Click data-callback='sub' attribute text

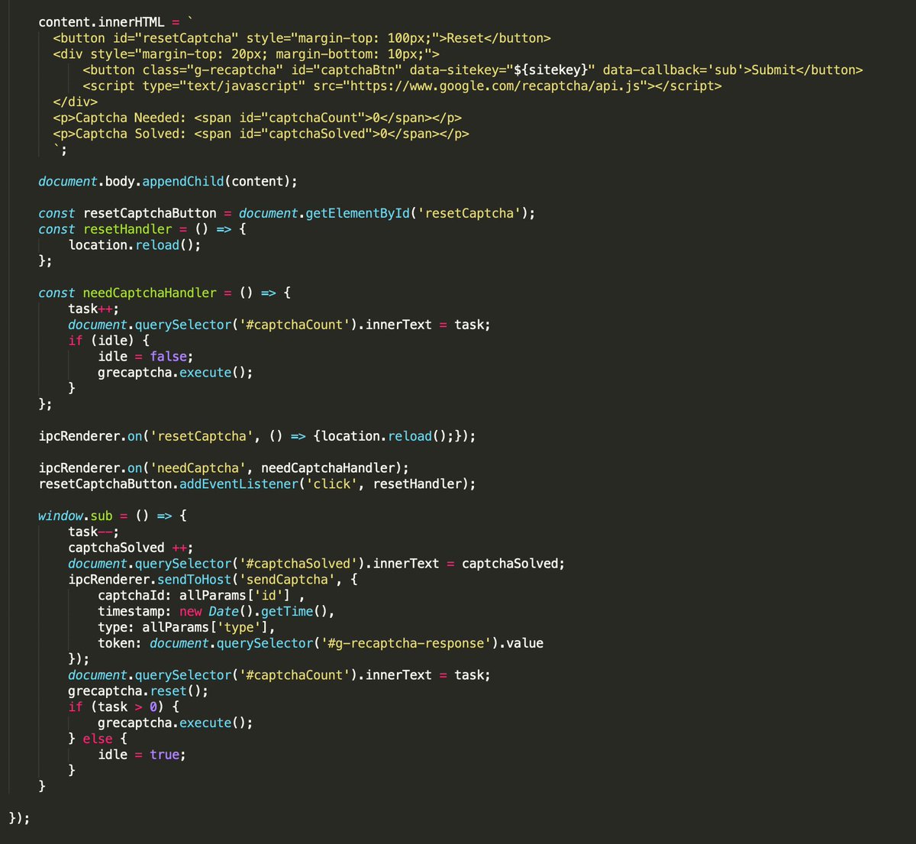coord(674,70)
